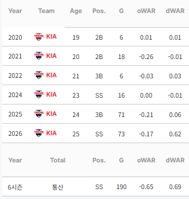Click the KIA Tigers logo in 2025 row

coord(39,114)
